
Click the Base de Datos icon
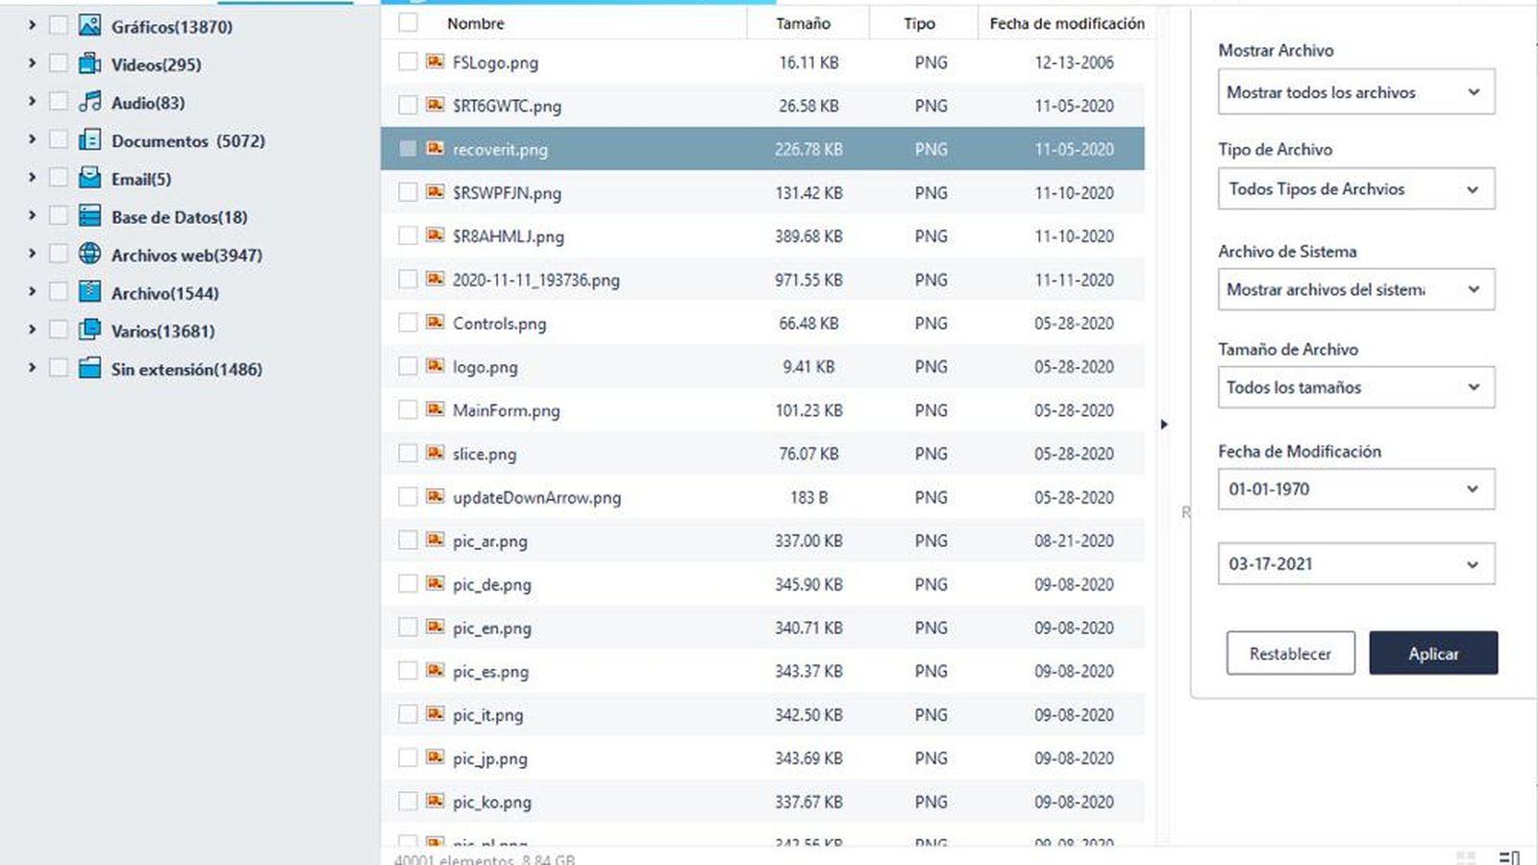89,216
